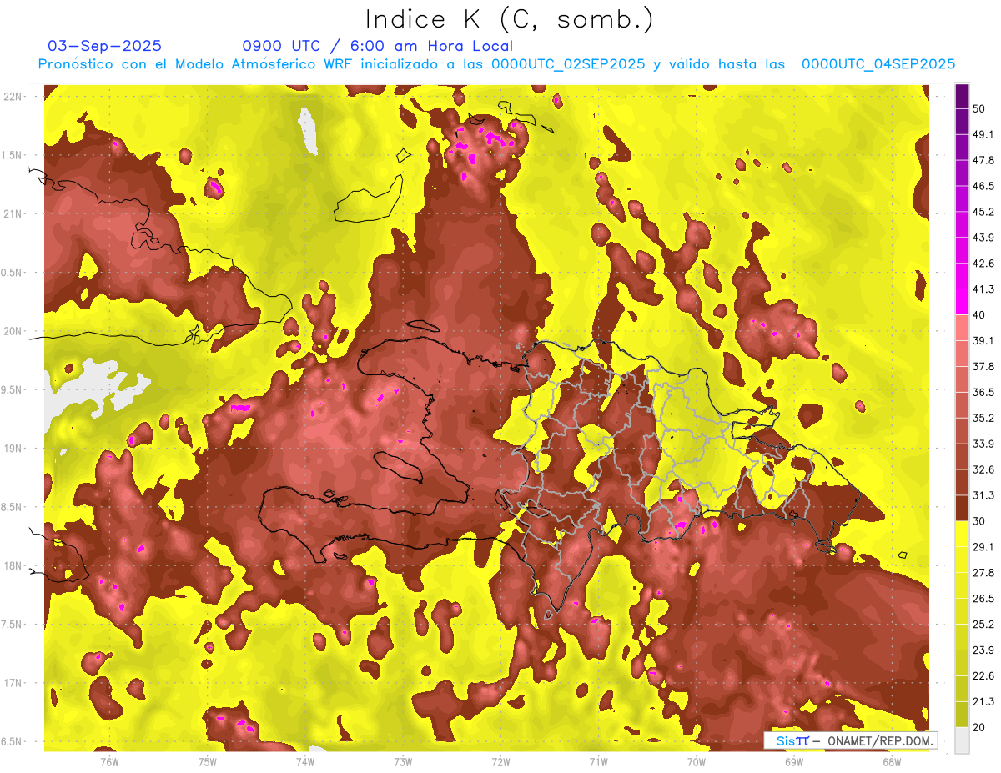Click the "25.2" color scale label
This screenshot has width=1001, height=773.
point(983,625)
